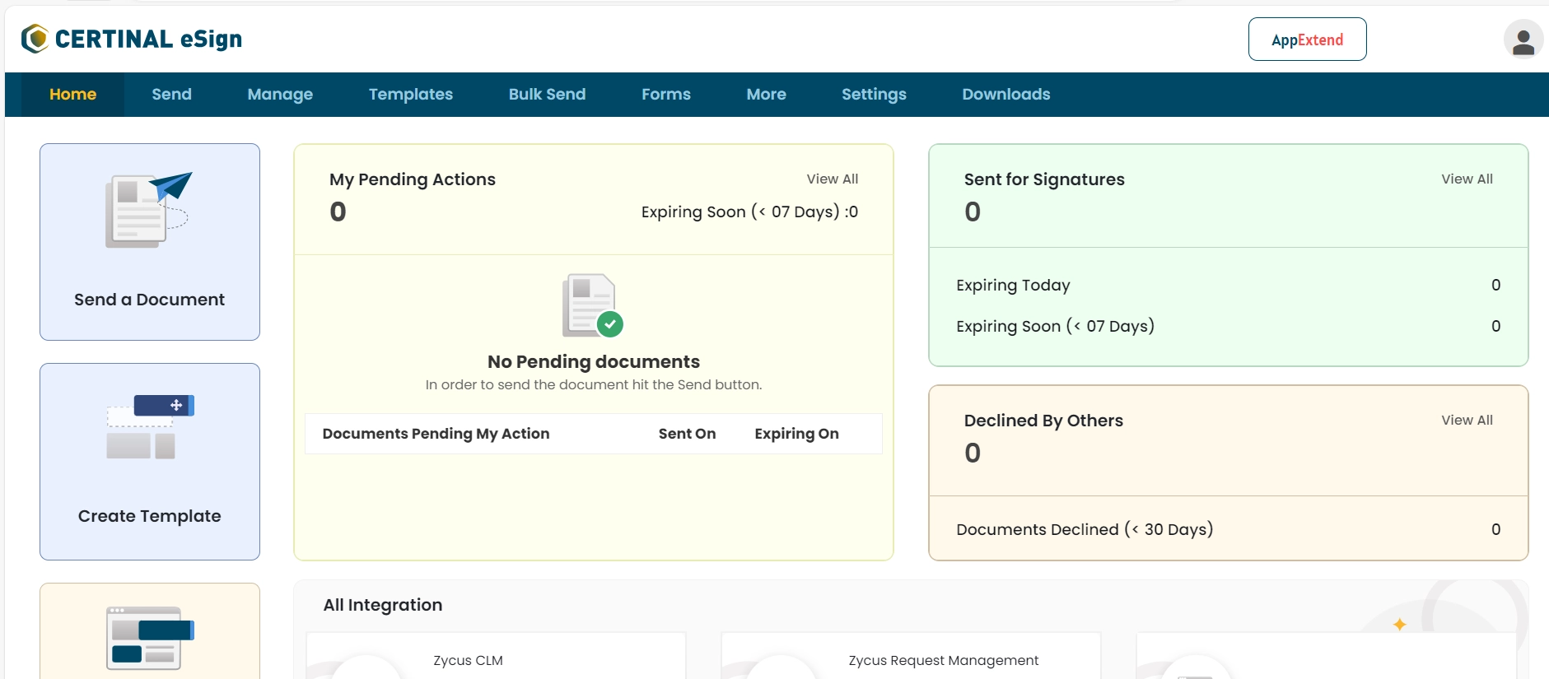Image resolution: width=1549 pixels, height=679 pixels.
Task: Click the Create Template layout icon
Action: (150, 426)
